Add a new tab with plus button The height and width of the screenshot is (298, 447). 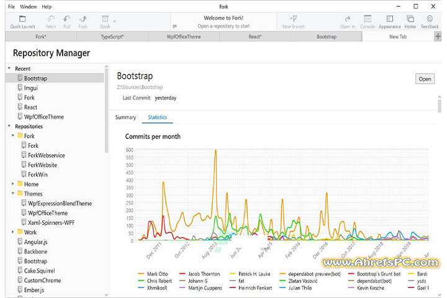(x=438, y=37)
